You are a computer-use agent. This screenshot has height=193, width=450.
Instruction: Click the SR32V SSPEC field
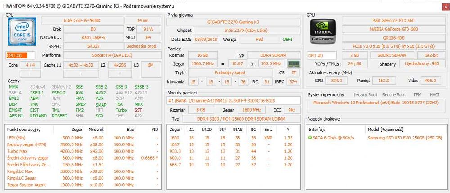pos(93,46)
